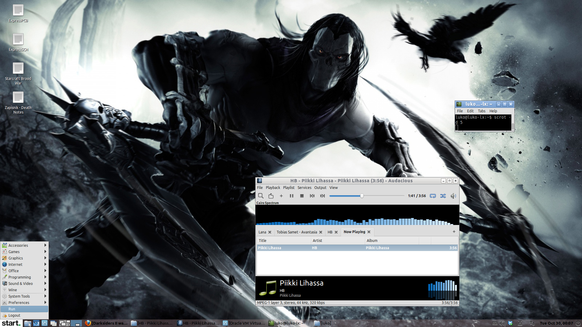Expand the System Tools submenu

click(x=24, y=296)
